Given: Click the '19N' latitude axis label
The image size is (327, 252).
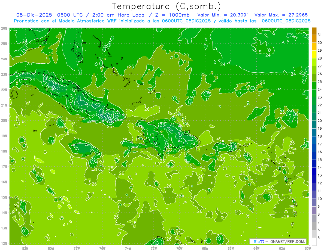Looking at the screenshot, I should pyautogui.click(x=4, y=136).
